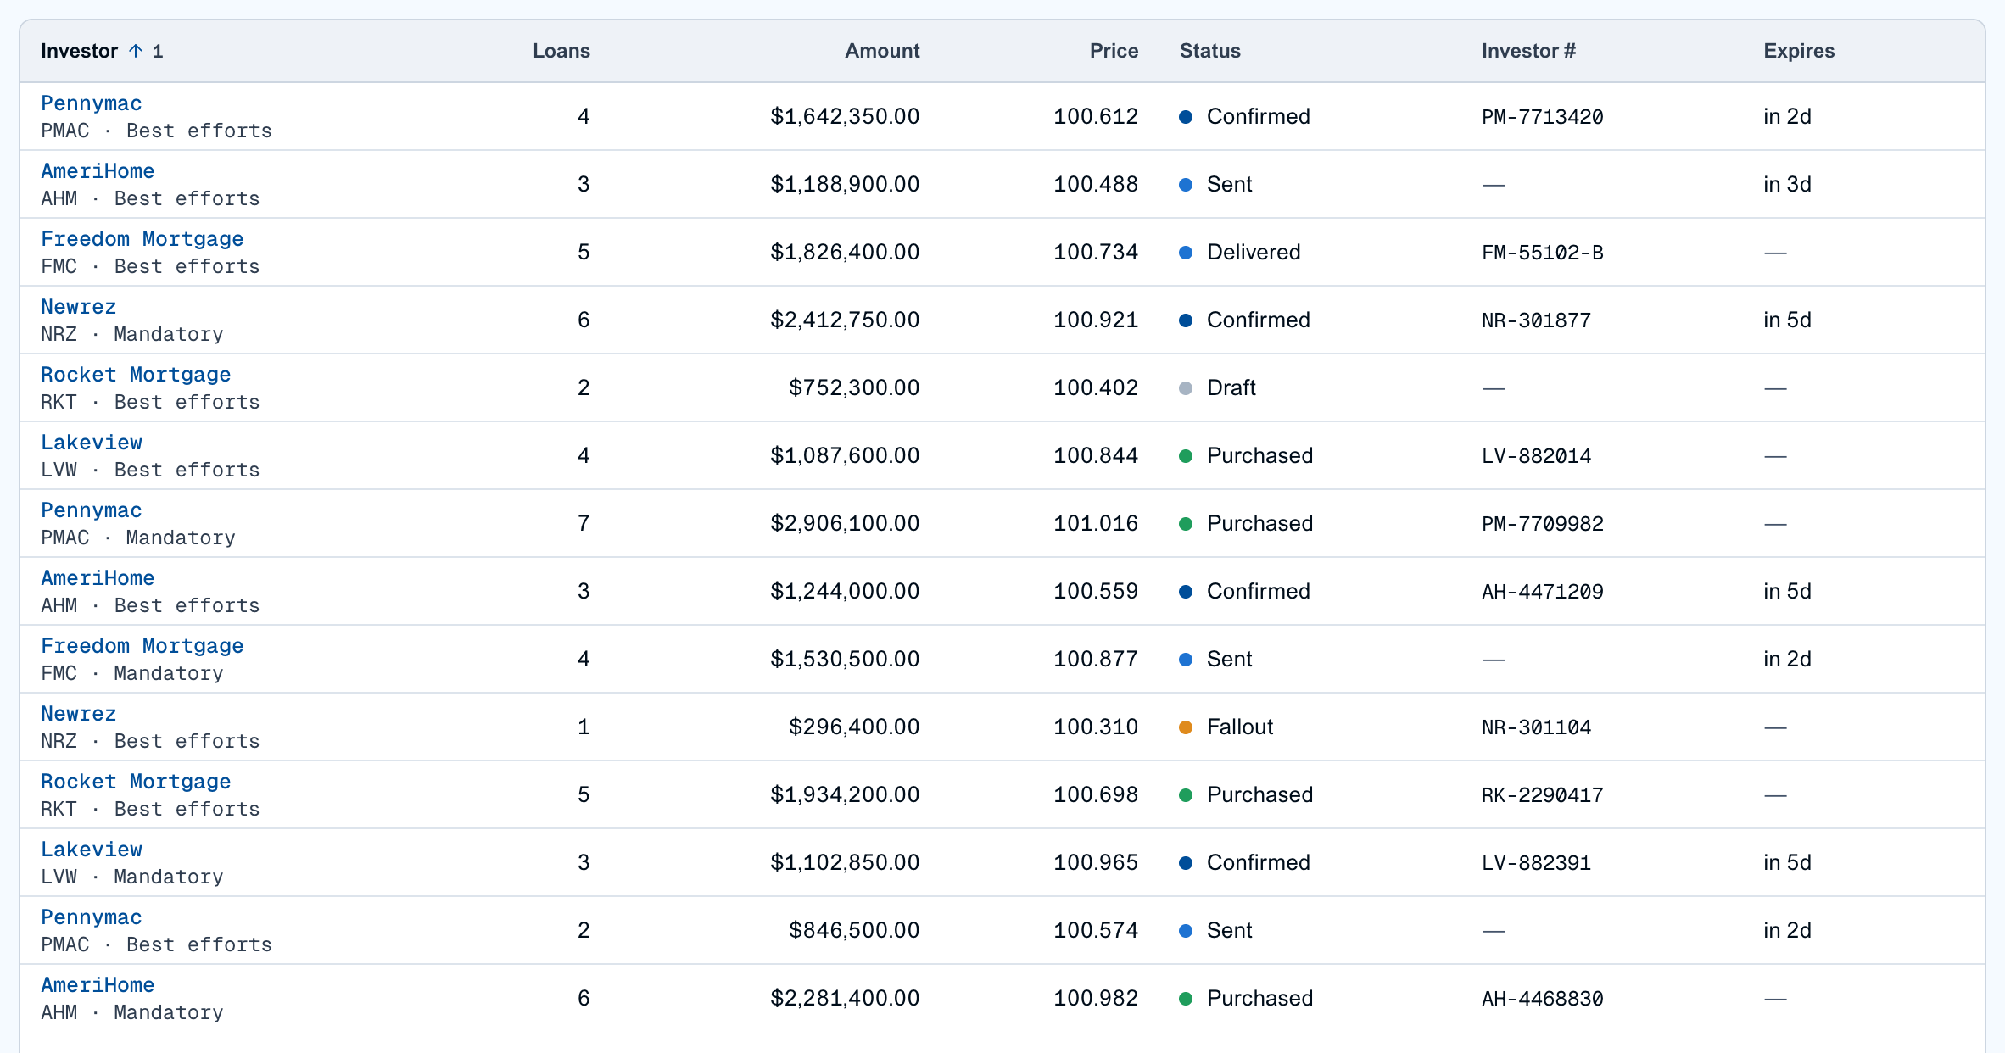
Task: Open Pennymac Mandatory link for PM-7709982
Action: 92,510
